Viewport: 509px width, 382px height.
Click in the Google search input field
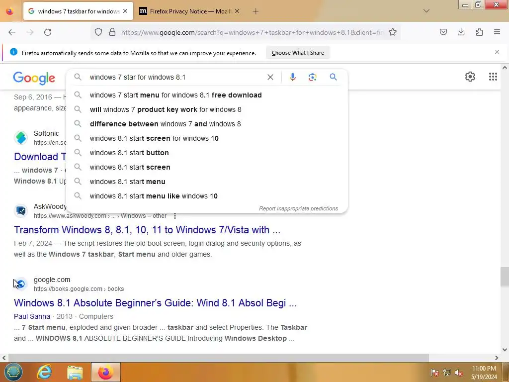click(x=175, y=77)
